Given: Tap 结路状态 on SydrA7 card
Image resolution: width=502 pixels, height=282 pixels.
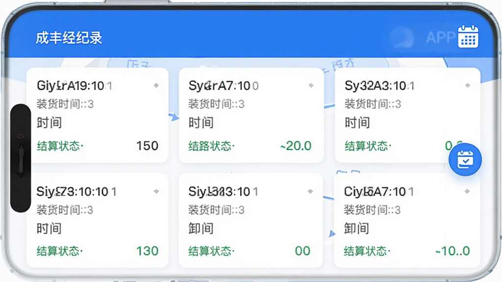Looking at the screenshot, I should [x=211, y=146].
